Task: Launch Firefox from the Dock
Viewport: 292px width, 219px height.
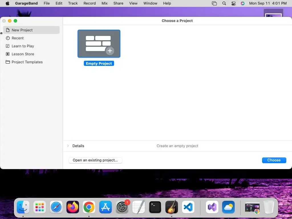Action: coord(73,207)
